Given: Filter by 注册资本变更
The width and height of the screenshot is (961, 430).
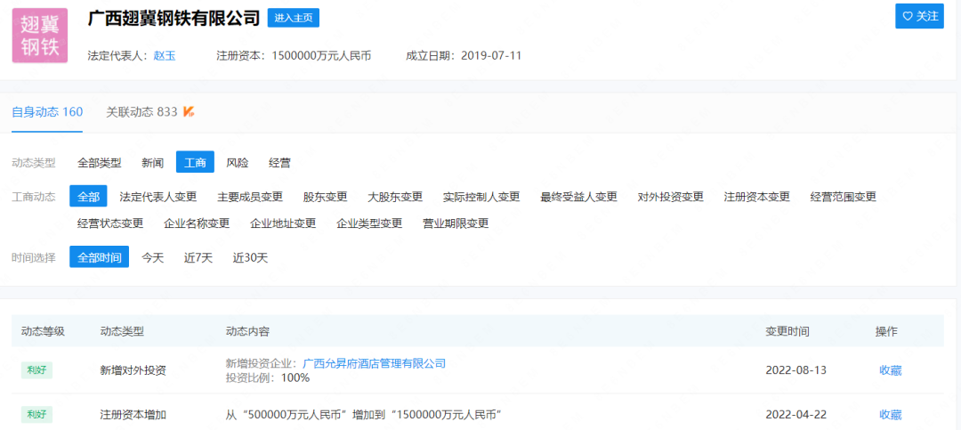Looking at the screenshot, I should click(756, 197).
